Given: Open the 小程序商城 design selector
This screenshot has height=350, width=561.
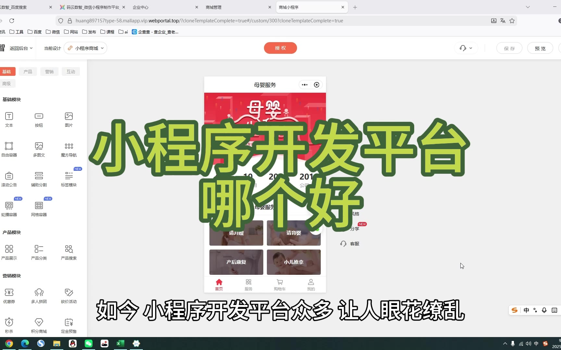Looking at the screenshot, I should (x=85, y=48).
